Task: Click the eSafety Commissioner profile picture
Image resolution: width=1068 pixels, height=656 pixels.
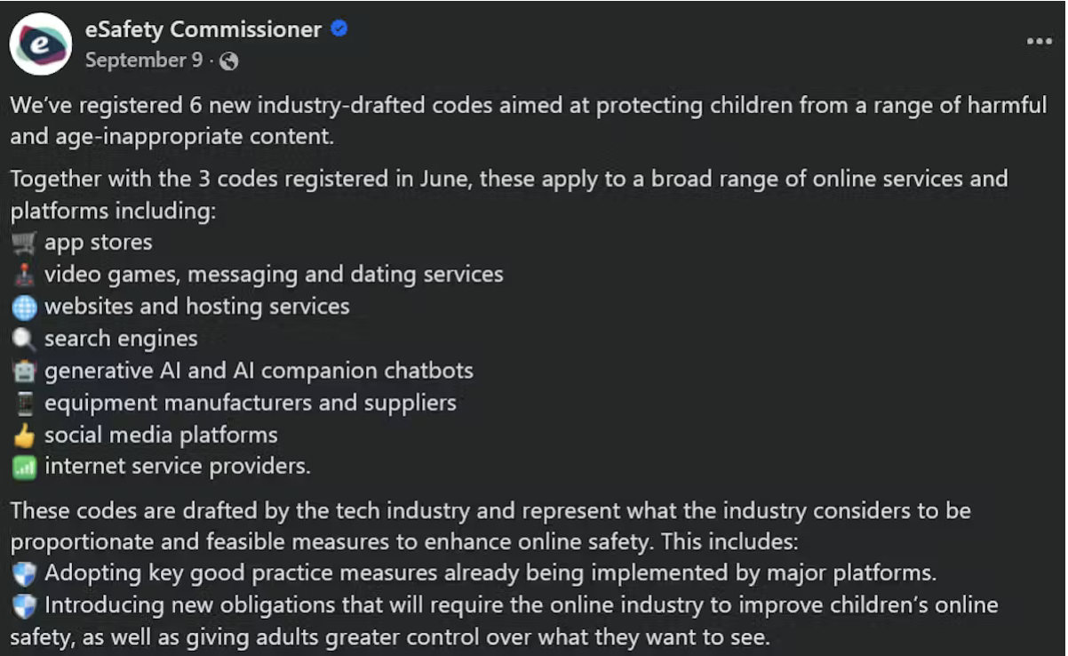Action: (x=40, y=44)
